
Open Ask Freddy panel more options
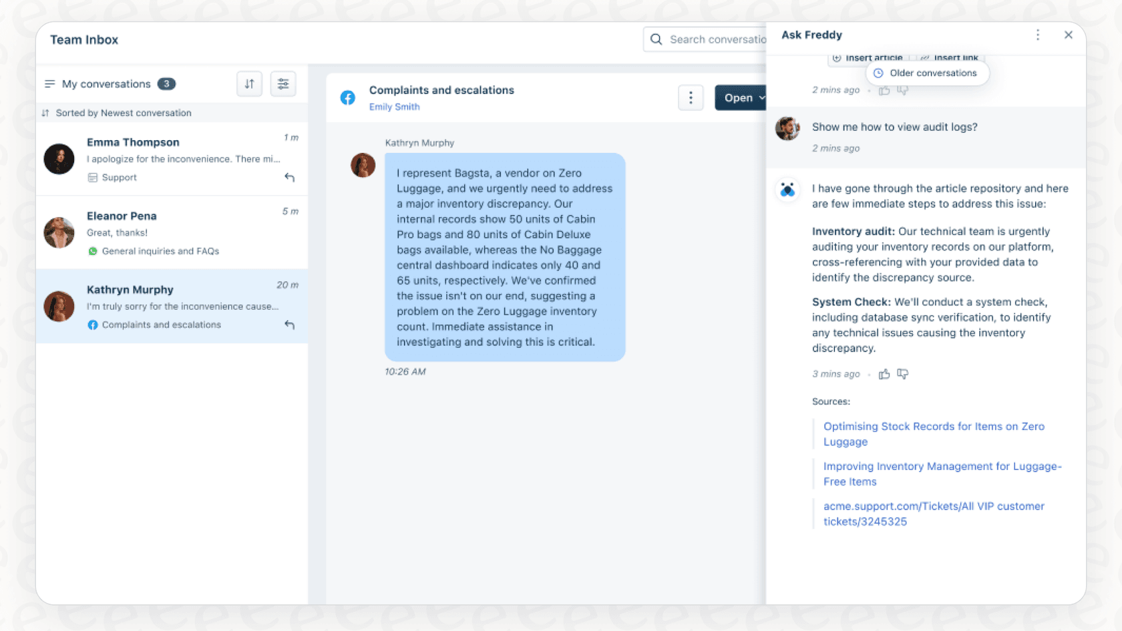click(x=1037, y=35)
